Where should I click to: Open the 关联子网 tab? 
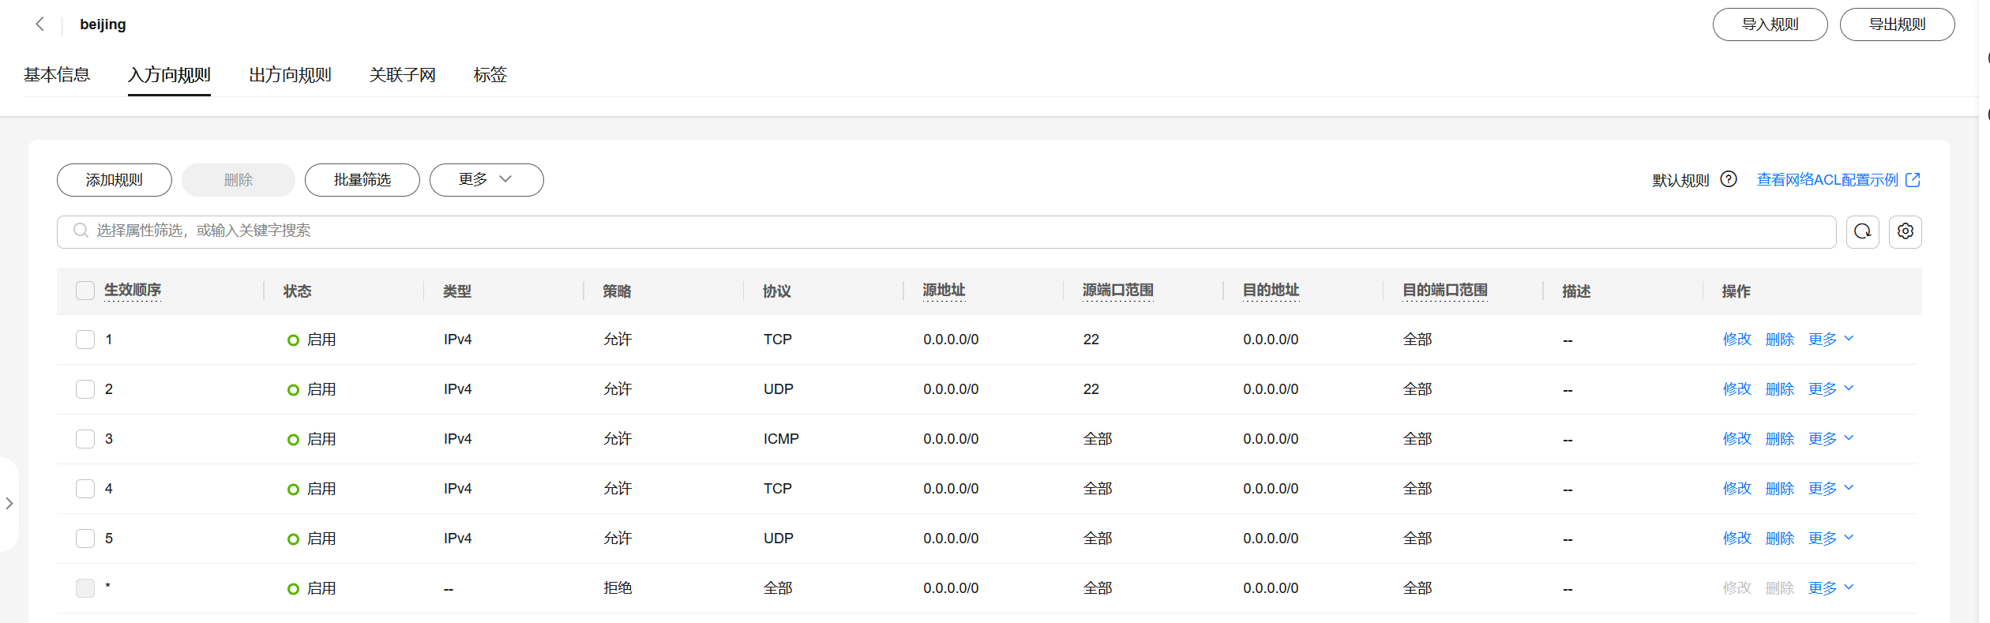pyautogui.click(x=402, y=75)
